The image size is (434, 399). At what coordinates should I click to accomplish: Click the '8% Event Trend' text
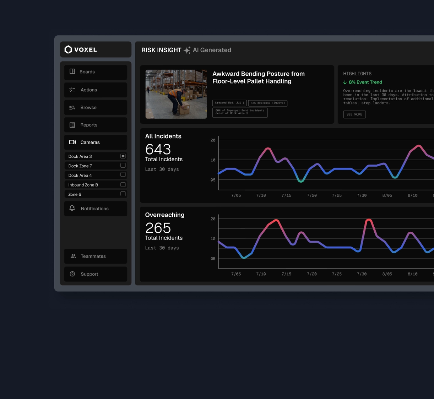click(365, 82)
